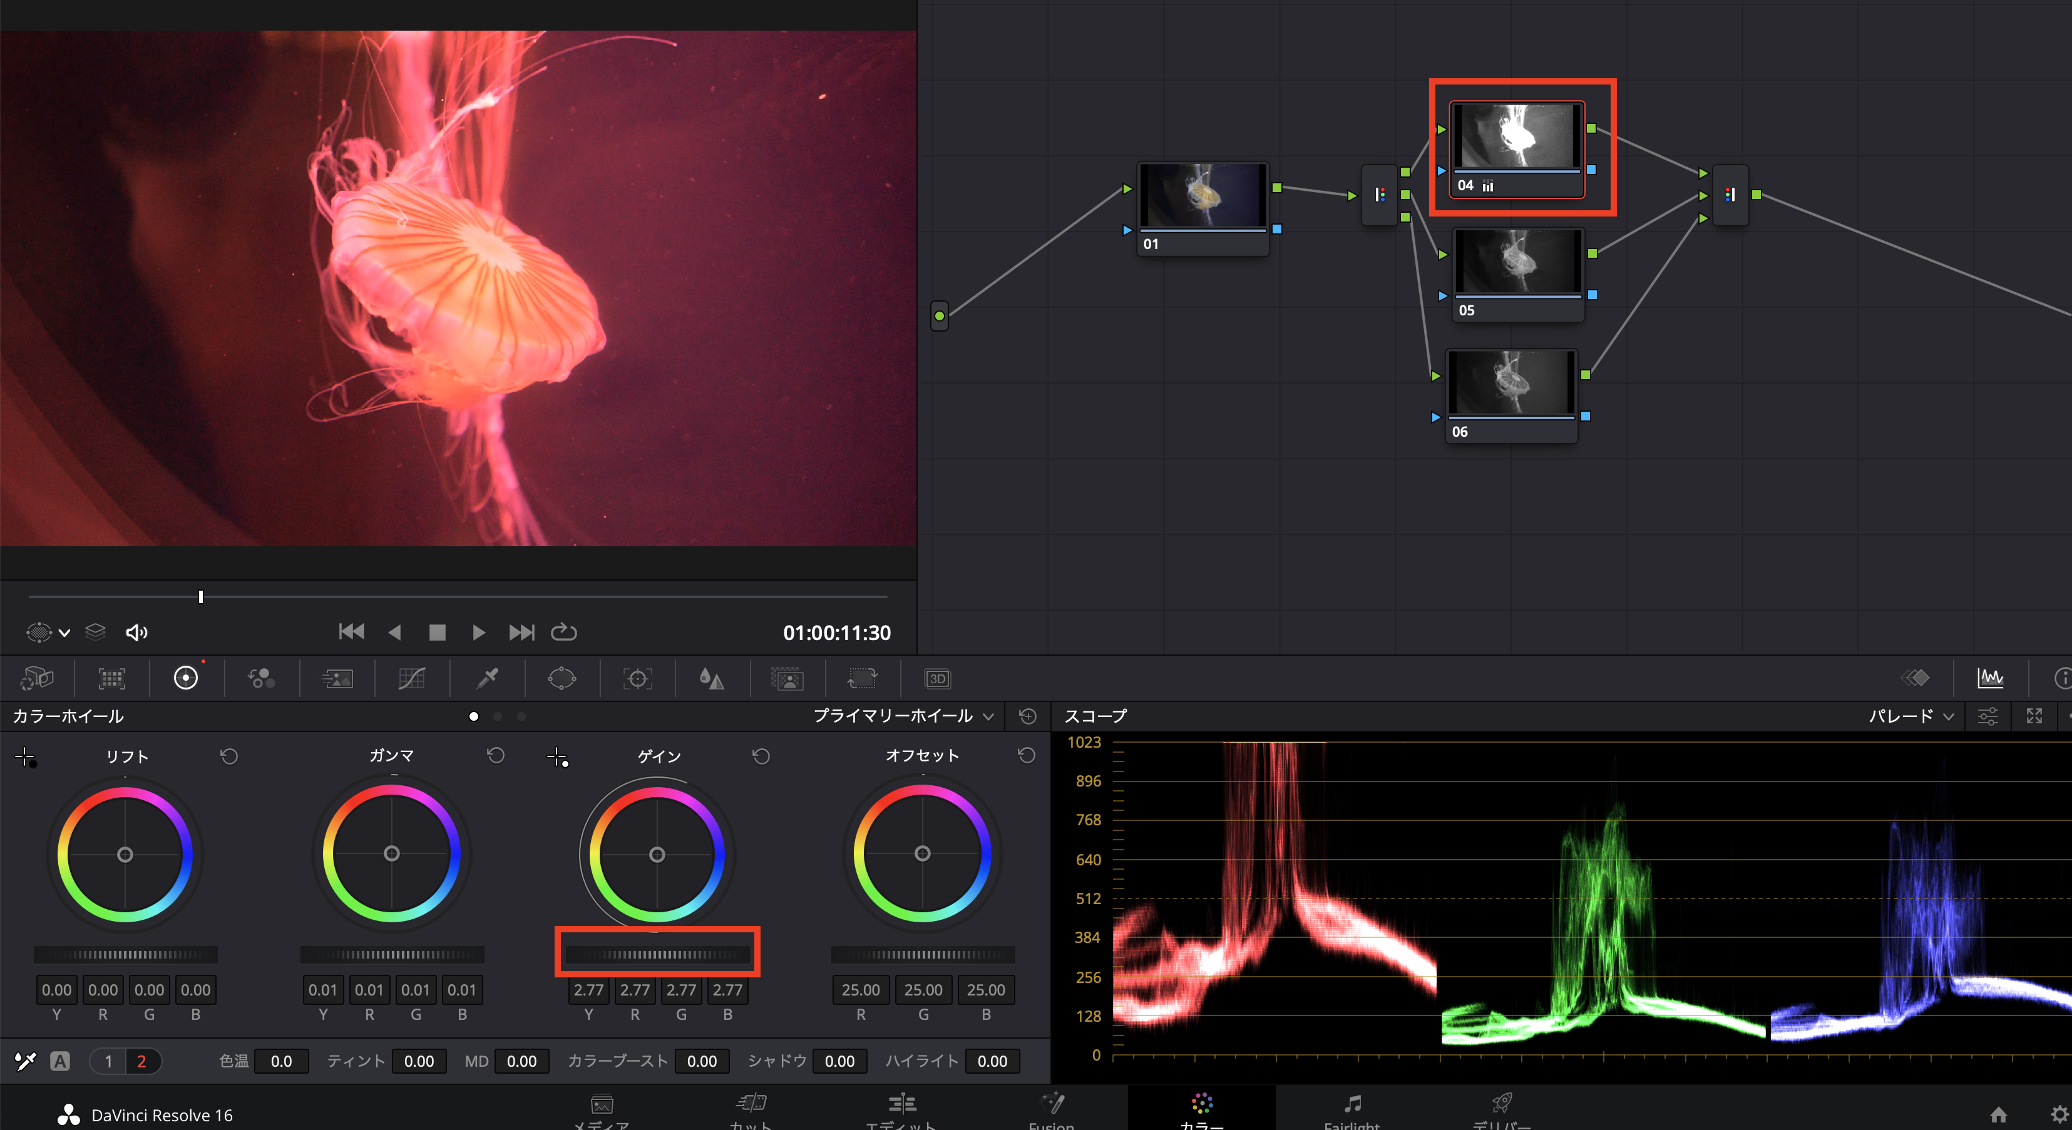Toggle the Auto balance A button
Image resolution: width=2072 pixels, height=1130 pixels.
click(x=59, y=1061)
